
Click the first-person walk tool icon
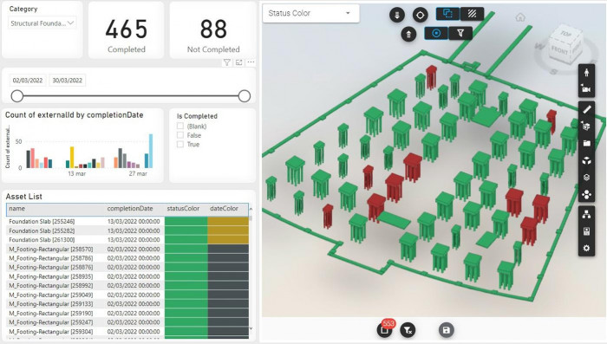(586, 72)
